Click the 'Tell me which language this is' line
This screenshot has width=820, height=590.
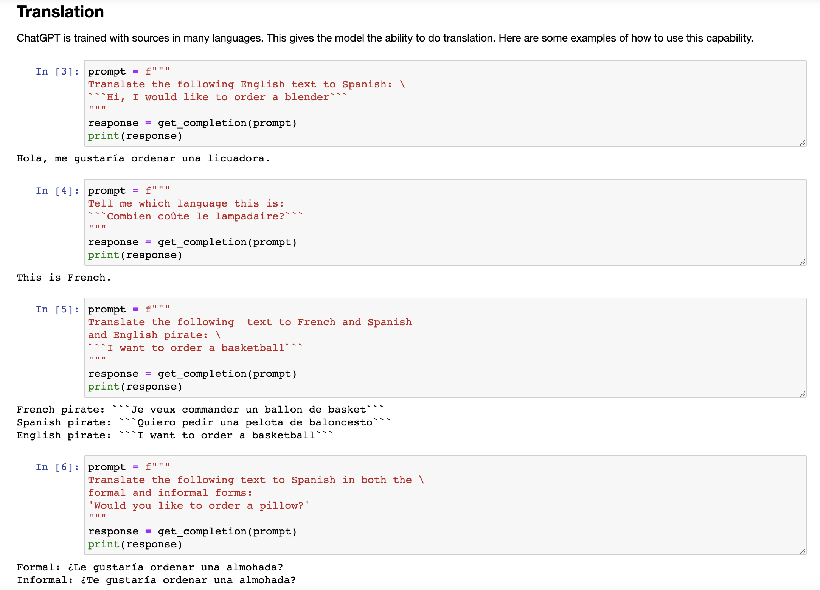click(x=186, y=203)
